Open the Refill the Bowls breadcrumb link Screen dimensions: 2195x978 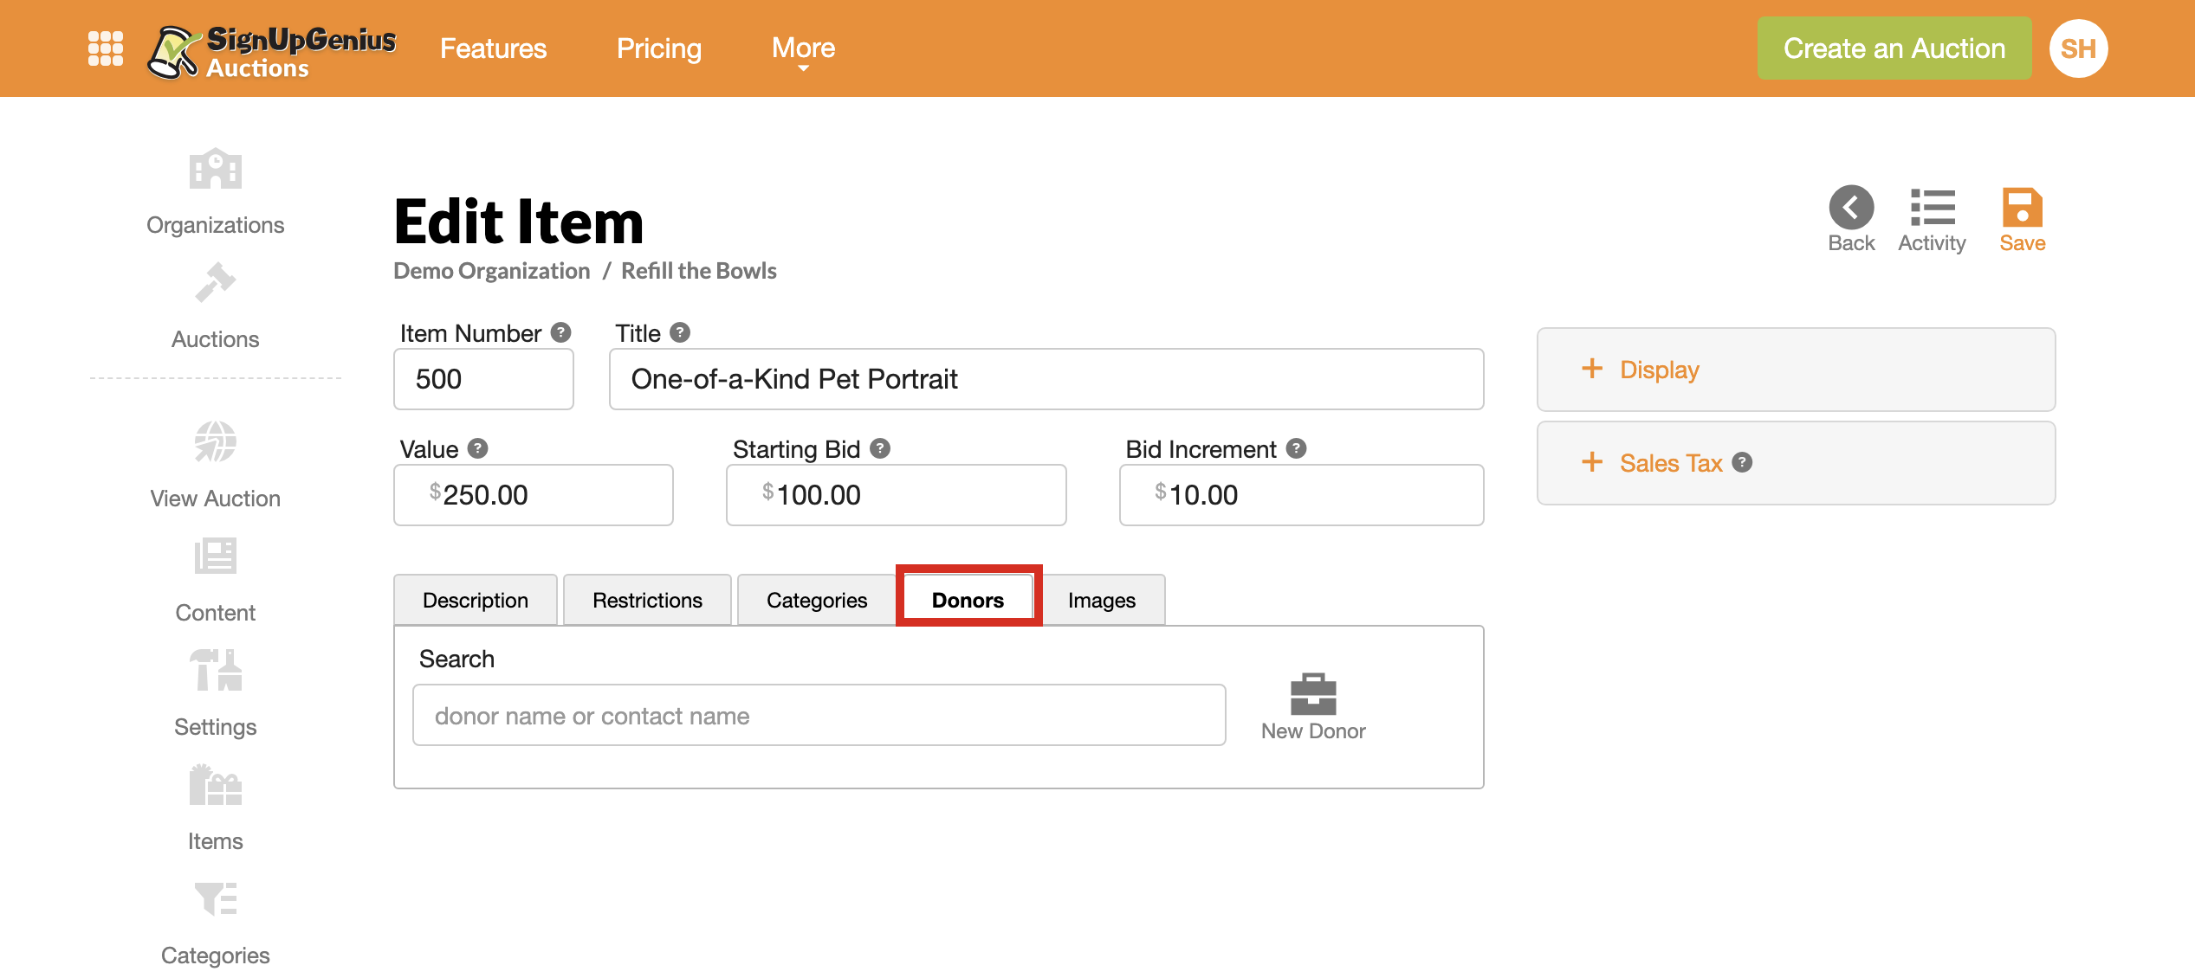(x=698, y=270)
